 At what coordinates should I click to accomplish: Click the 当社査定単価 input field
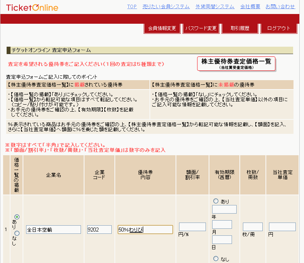pos(282,227)
